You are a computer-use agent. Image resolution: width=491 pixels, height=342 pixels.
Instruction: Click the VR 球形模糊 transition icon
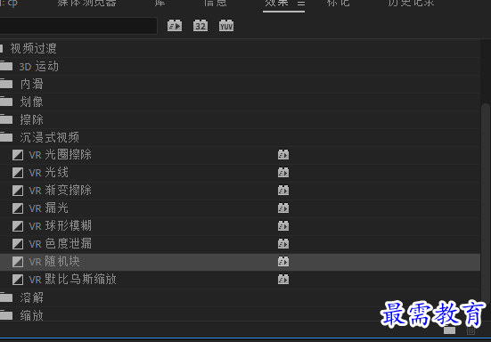tap(18, 226)
